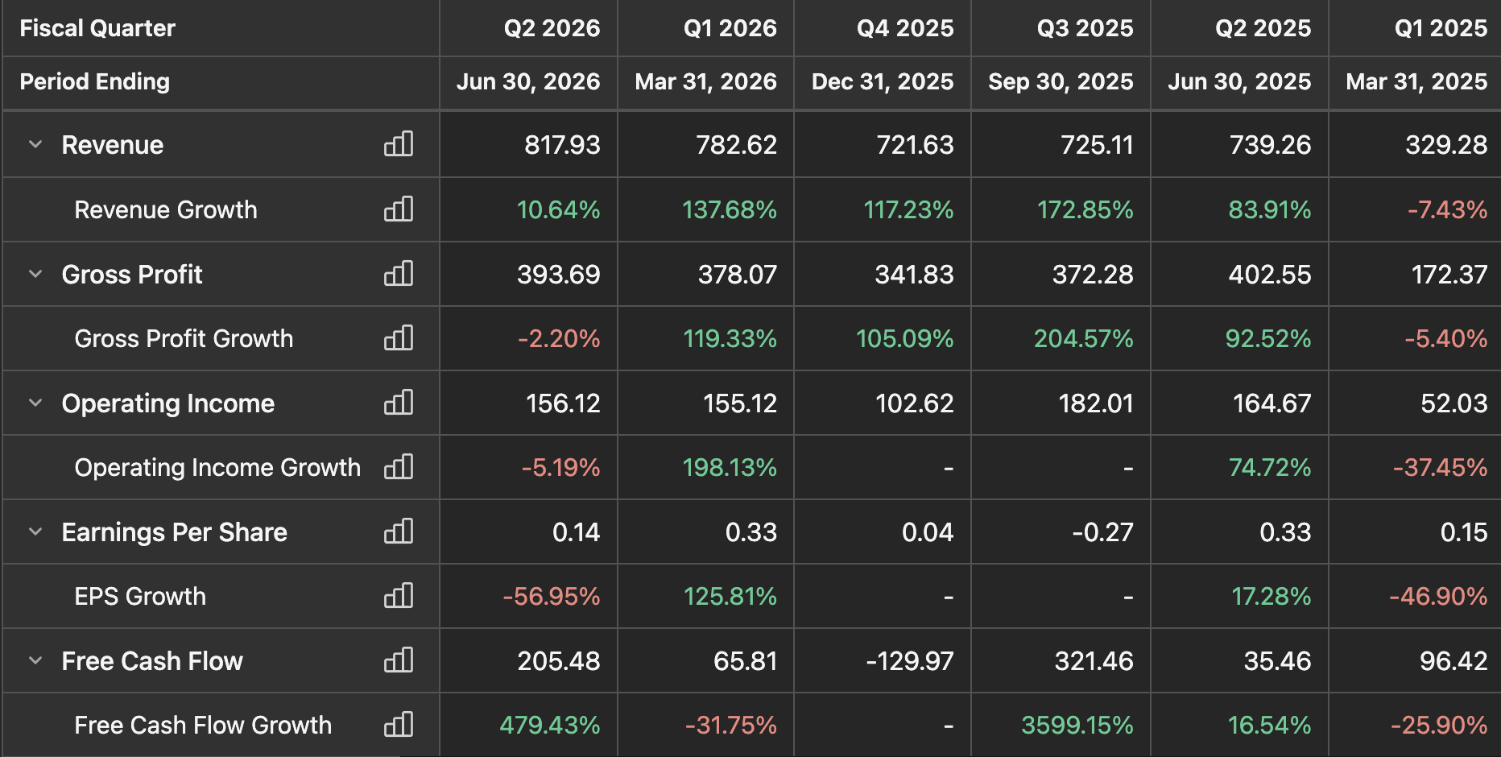Show the Gross Profit bar chart icon
Screen dimensions: 1501x757
tap(399, 274)
